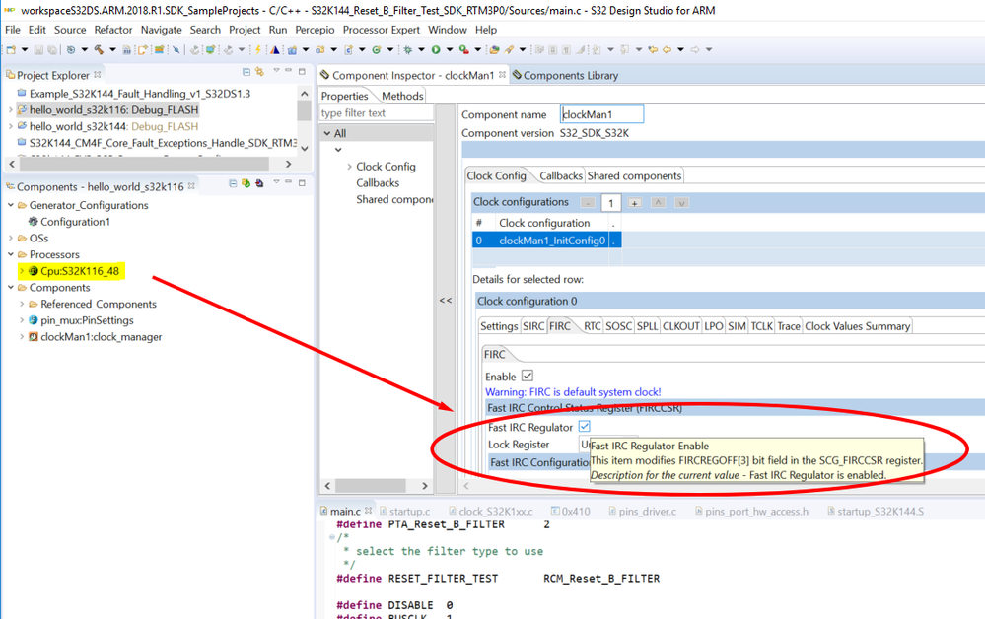Click the flash lightning bolt toolbar icon

(257, 49)
